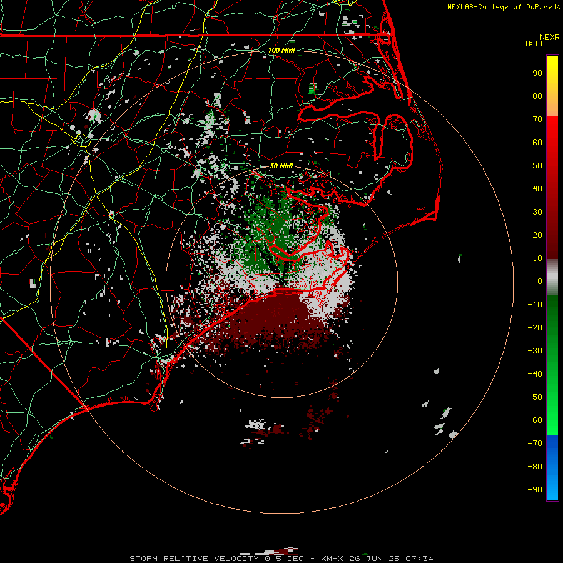Viewport: 563px width, 563px height.
Task: Click the NEXR label above the color scale
Action: point(550,38)
